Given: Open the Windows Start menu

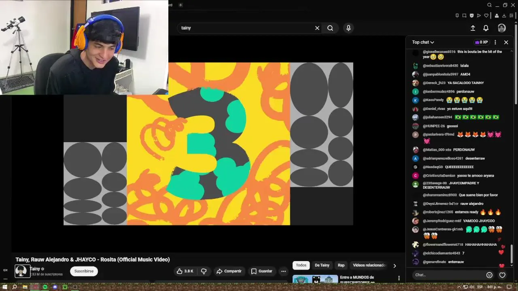Looking at the screenshot, I should (5, 287).
